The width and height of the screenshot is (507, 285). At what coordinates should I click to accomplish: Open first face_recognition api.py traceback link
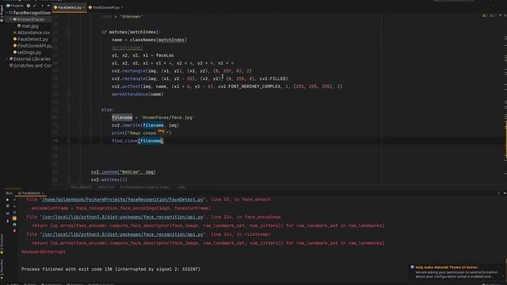click(123, 217)
